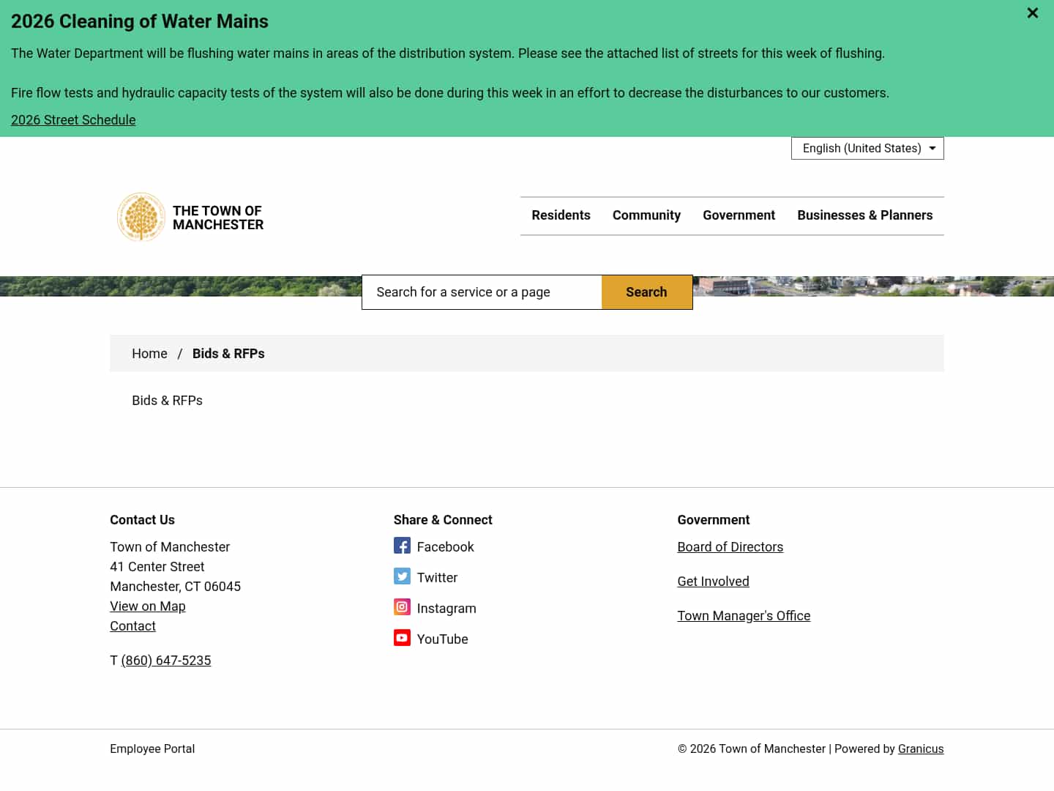
Task: Click the Contact Us footer heading
Action: 142,520
